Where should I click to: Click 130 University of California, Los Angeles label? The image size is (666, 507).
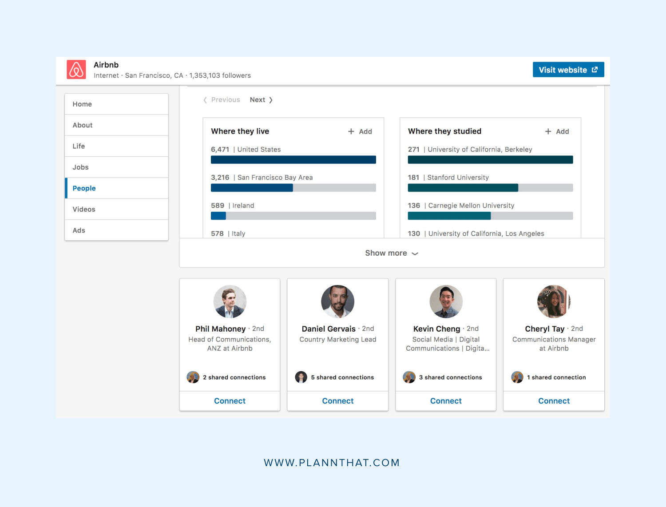click(x=476, y=234)
